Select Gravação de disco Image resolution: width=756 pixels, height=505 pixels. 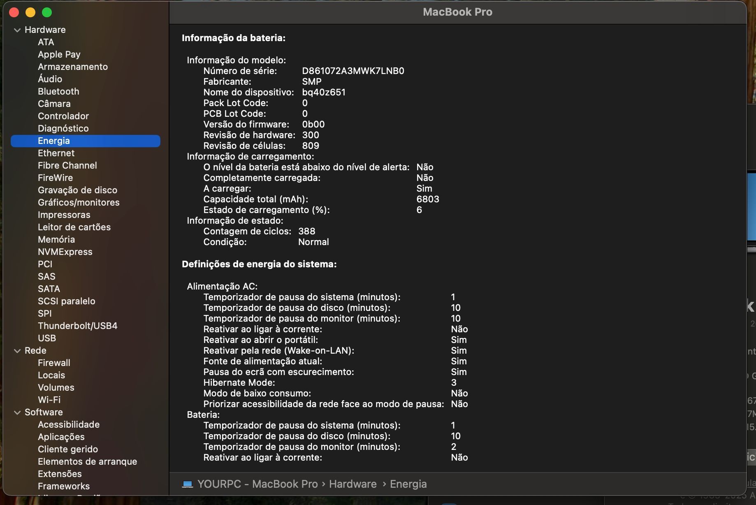78,190
